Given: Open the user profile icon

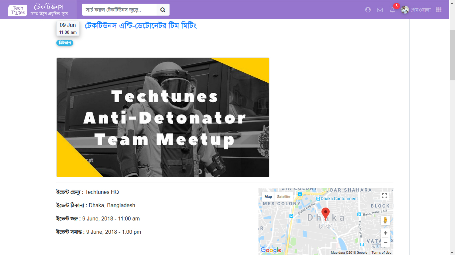Looking at the screenshot, I should click(368, 10).
